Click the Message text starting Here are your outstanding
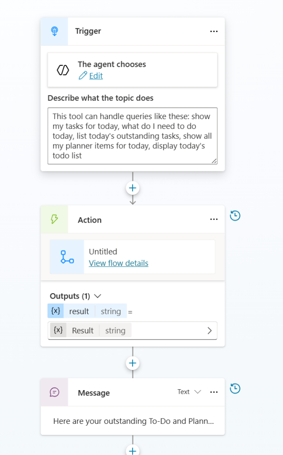The width and height of the screenshot is (283, 455). coord(134,421)
